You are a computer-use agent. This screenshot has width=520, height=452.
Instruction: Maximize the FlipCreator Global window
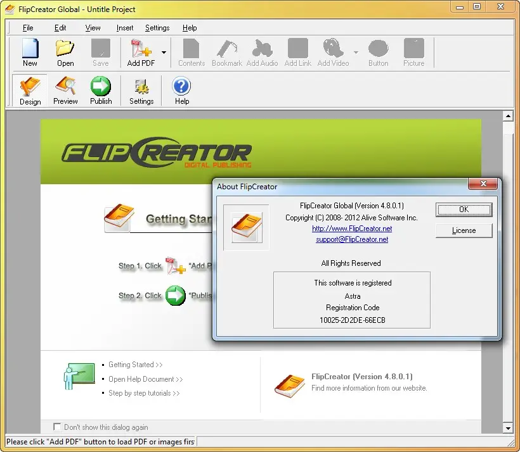476,7
